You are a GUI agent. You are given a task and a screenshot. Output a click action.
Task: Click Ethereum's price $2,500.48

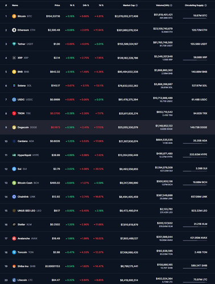(x=54, y=30)
